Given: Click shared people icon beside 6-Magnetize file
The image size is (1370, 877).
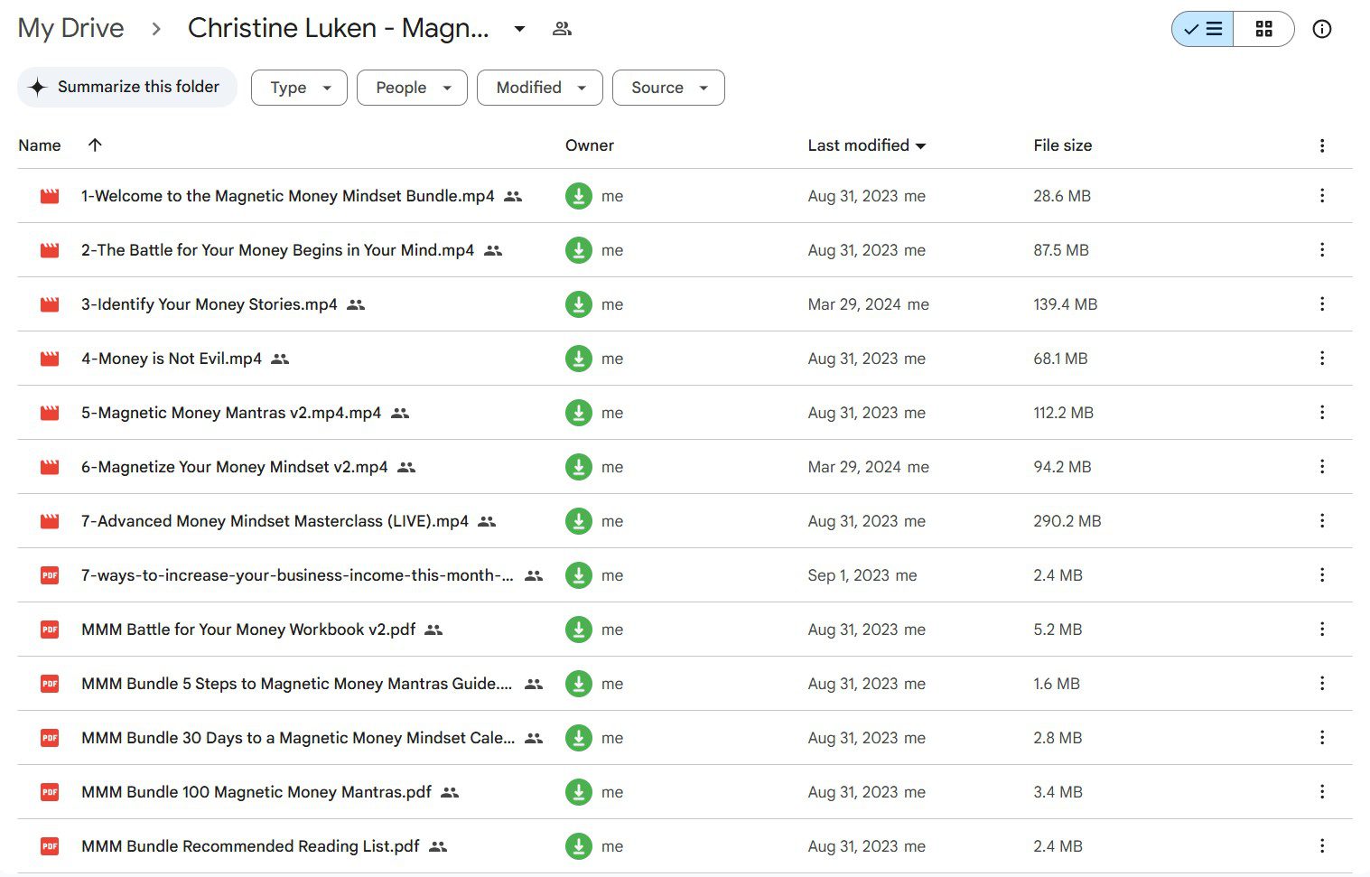Looking at the screenshot, I should click(406, 467).
